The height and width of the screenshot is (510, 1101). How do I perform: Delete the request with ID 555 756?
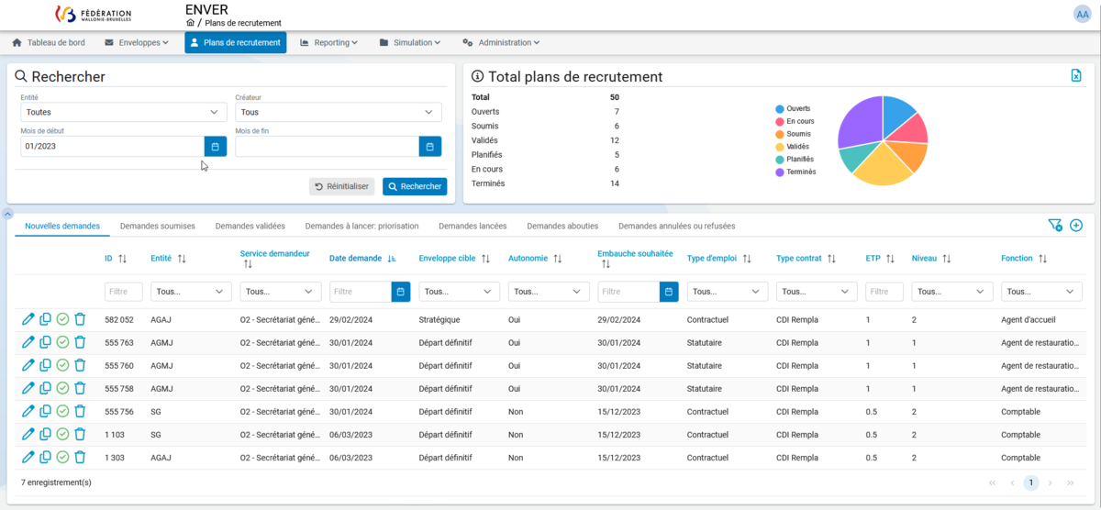(80, 411)
